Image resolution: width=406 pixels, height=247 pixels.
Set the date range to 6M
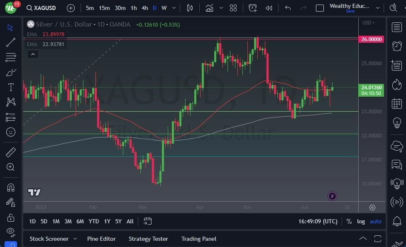click(80, 221)
